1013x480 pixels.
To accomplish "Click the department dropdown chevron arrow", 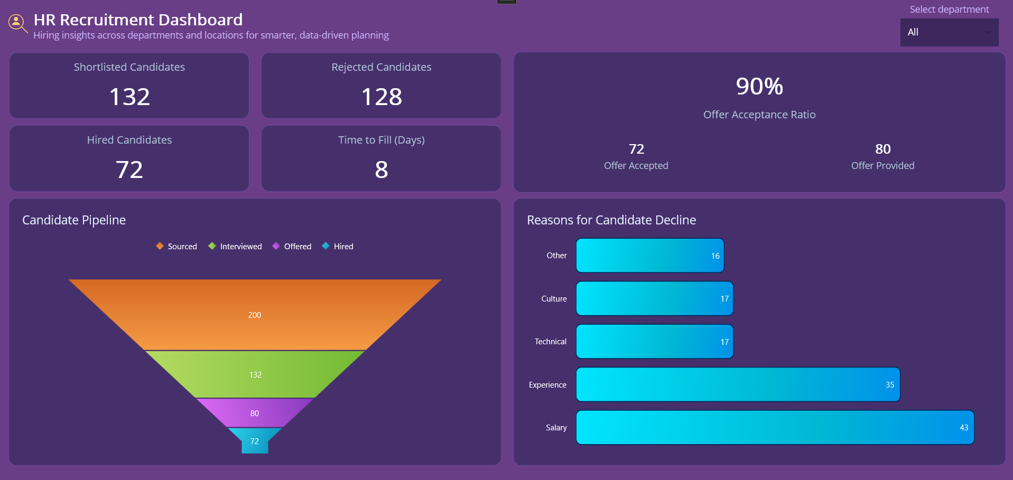I will [x=988, y=32].
